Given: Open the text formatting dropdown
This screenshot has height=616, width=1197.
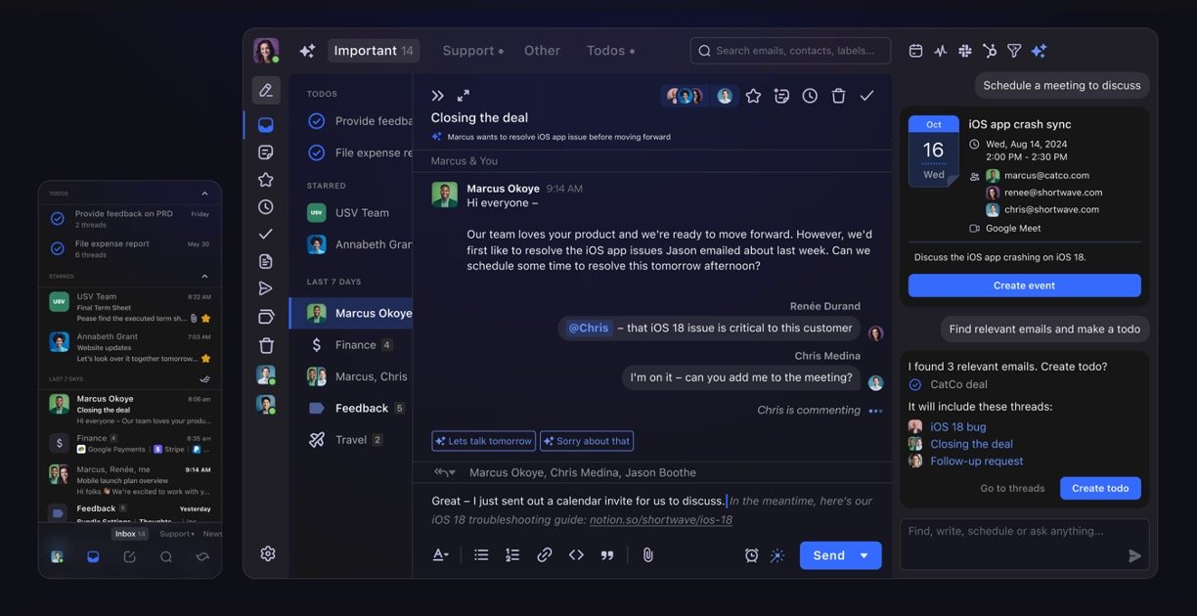Looking at the screenshot, I should point(441,555).
